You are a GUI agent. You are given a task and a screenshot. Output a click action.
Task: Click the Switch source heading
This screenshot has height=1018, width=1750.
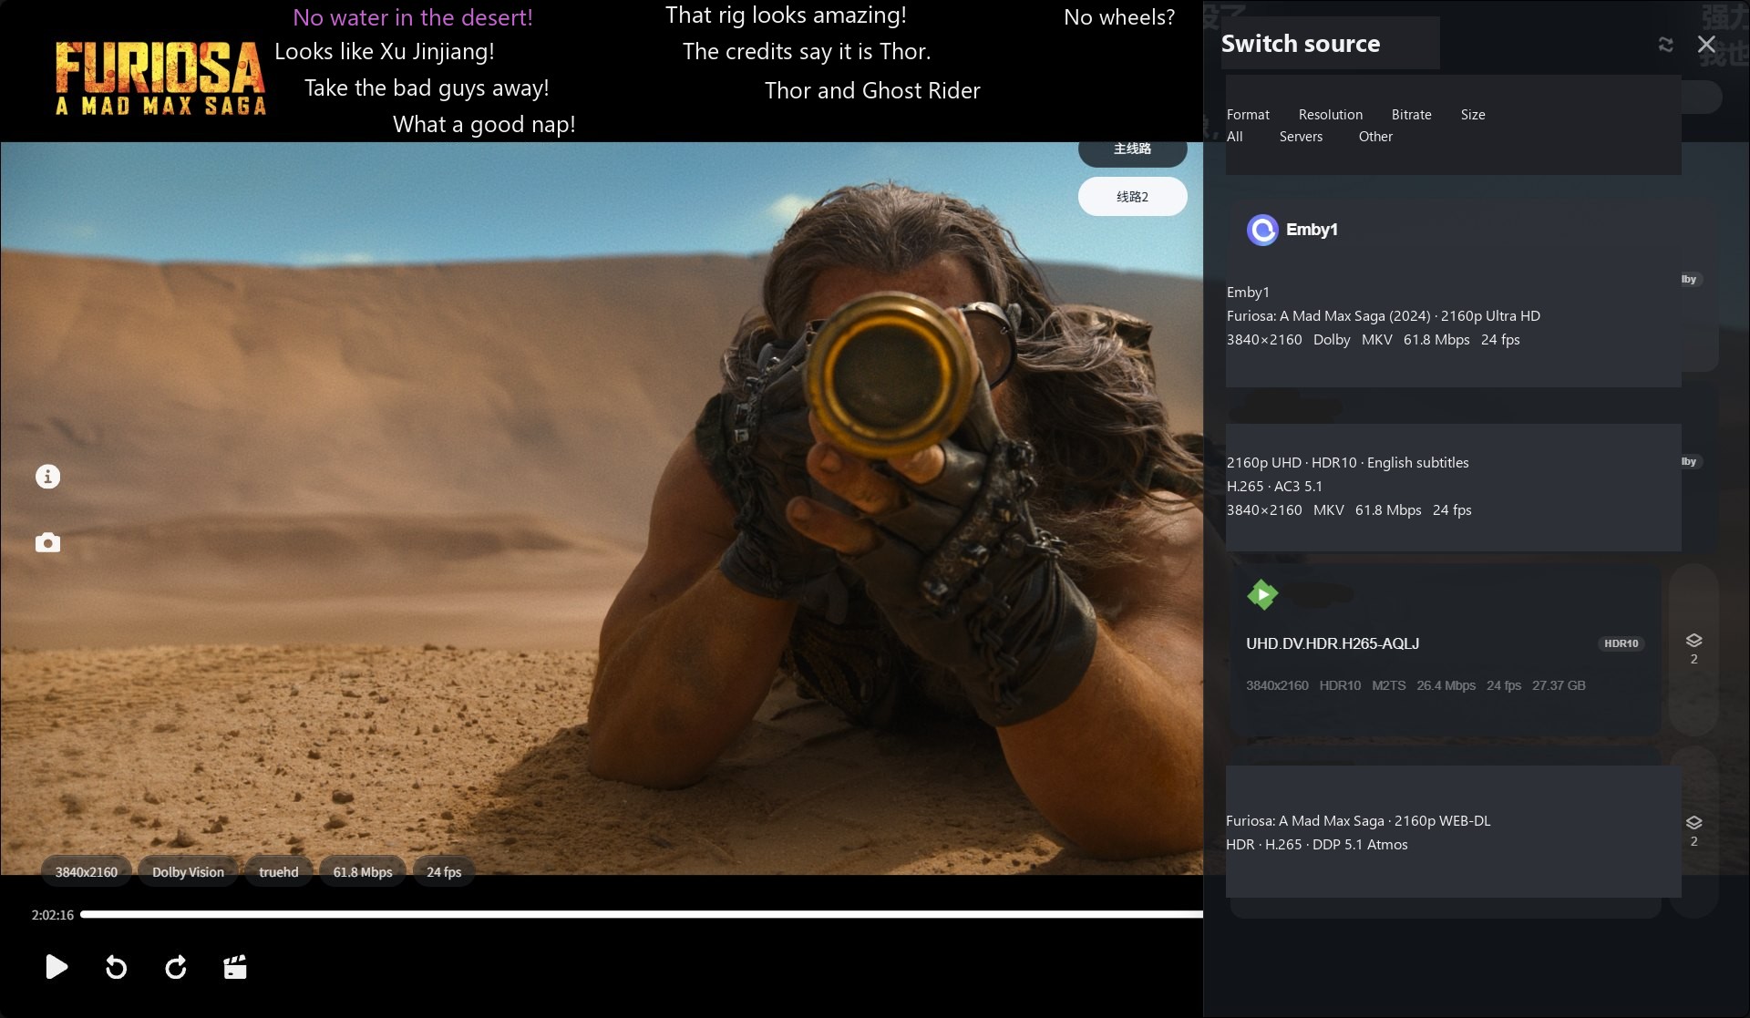[1301, 44]
